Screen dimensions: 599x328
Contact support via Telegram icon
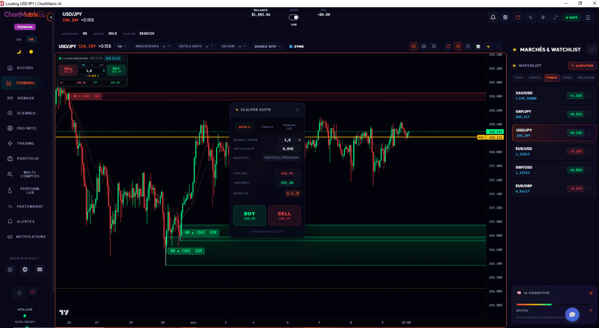pyautogui.click(x=25, y=269)
